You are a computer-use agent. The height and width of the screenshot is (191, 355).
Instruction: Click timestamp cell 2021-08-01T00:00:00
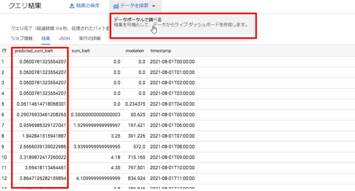[x=172, y=62]
